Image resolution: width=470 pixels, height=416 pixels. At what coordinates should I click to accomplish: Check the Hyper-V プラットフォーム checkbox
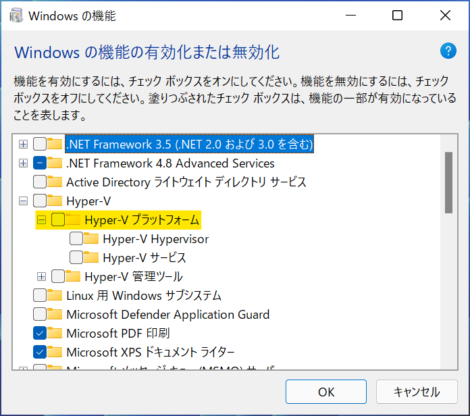coord(58,219)
